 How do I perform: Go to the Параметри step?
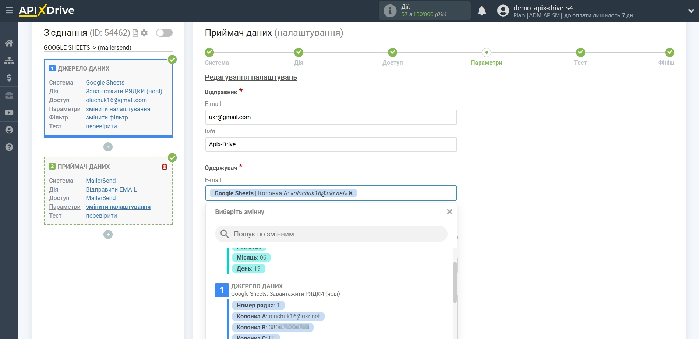click(x=486, y=52)
